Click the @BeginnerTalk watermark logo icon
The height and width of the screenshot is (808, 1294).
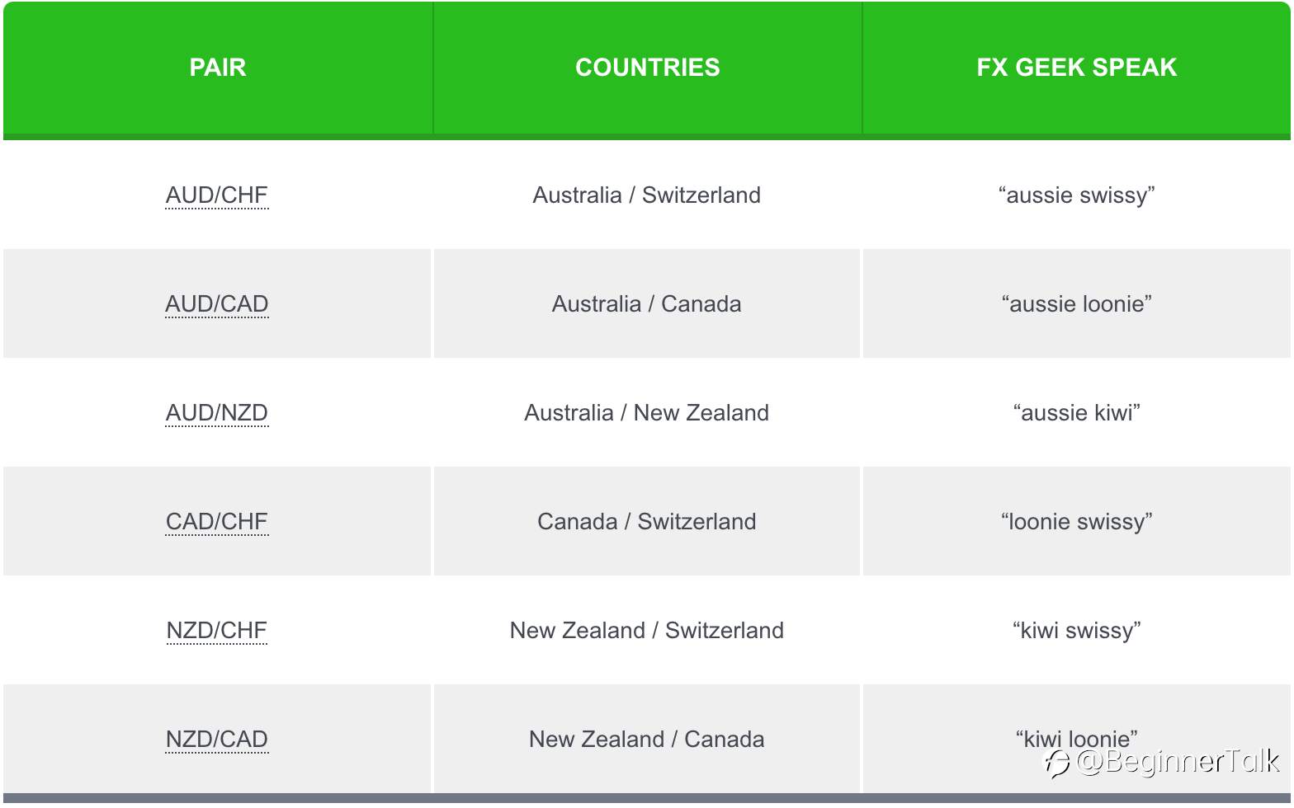1057,763
